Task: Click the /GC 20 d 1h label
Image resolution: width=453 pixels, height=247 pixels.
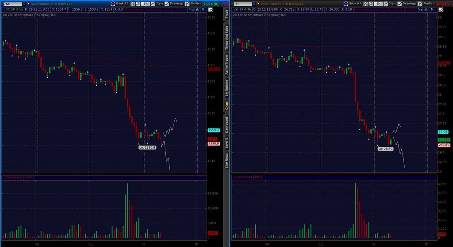Action: [x=13, y=10]
